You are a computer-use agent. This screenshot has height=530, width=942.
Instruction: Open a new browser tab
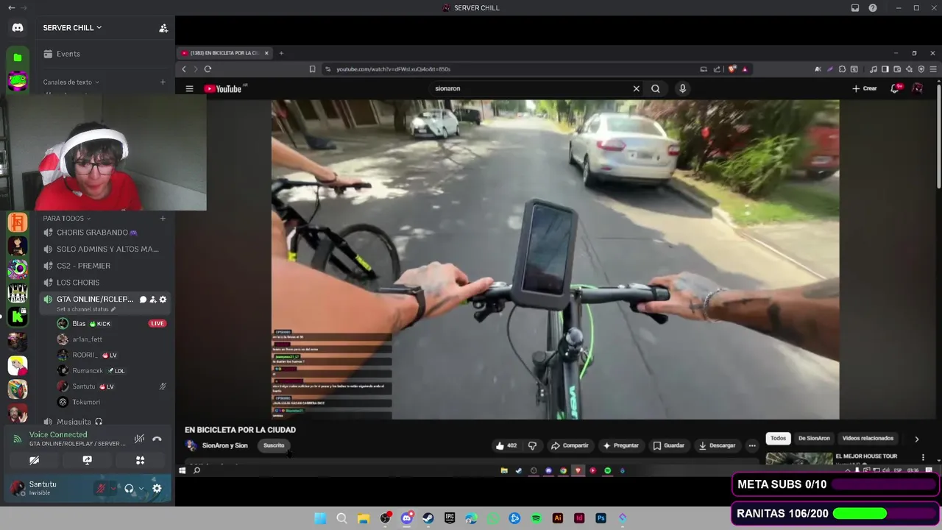tap(281, 53)
